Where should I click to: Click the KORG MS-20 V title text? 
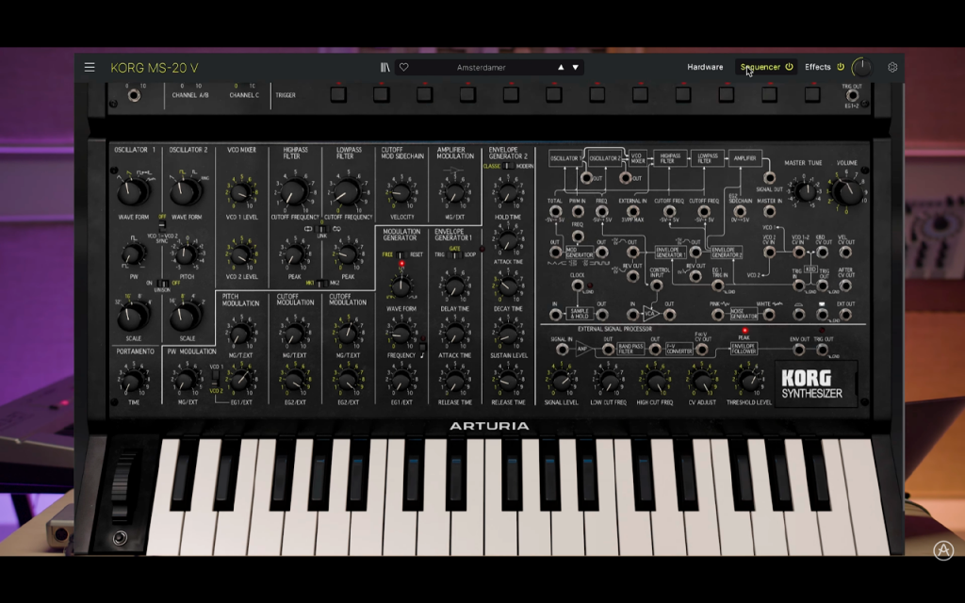(x=155, y=68)
